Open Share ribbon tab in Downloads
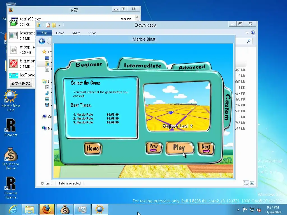Viewport: 287px width, 215px height. tap(76, 33)
